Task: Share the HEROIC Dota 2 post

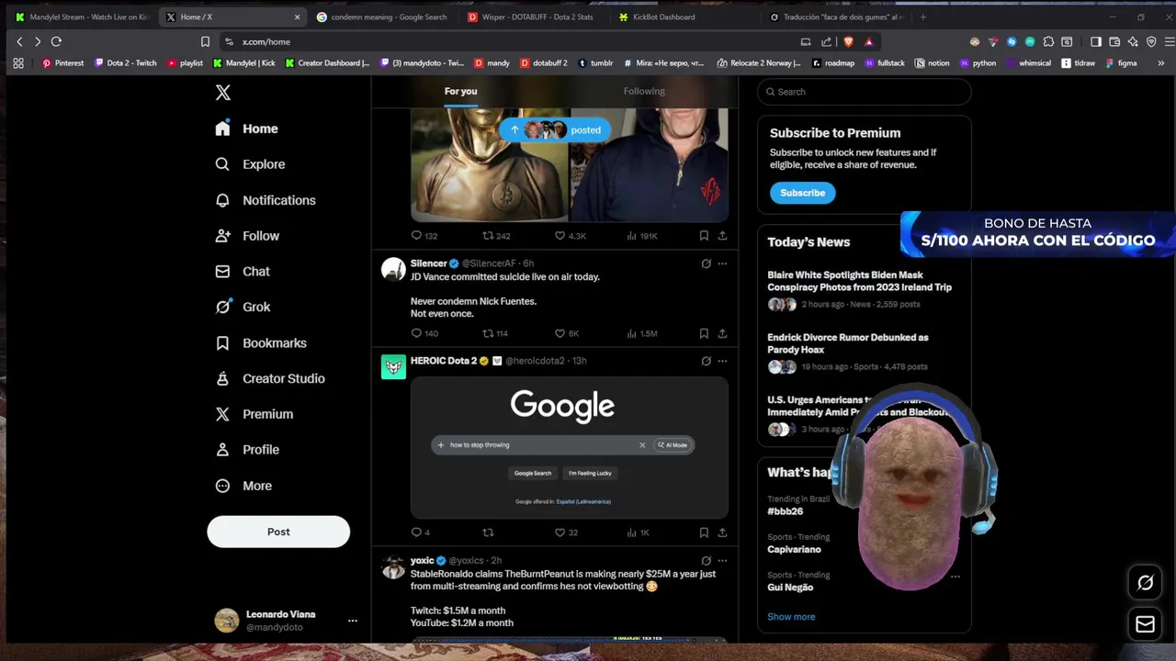Action: pyautogui.click(x=722, y=532)
